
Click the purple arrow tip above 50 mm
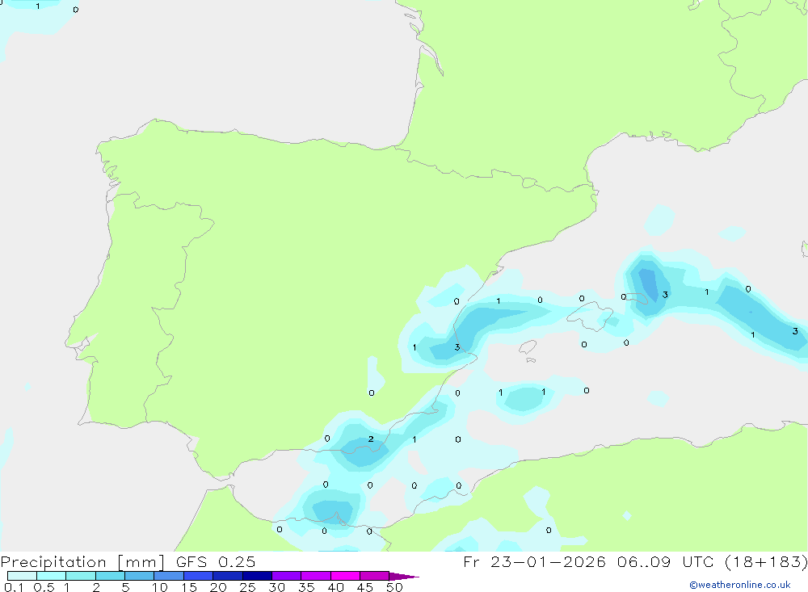[x=404, y=577]
